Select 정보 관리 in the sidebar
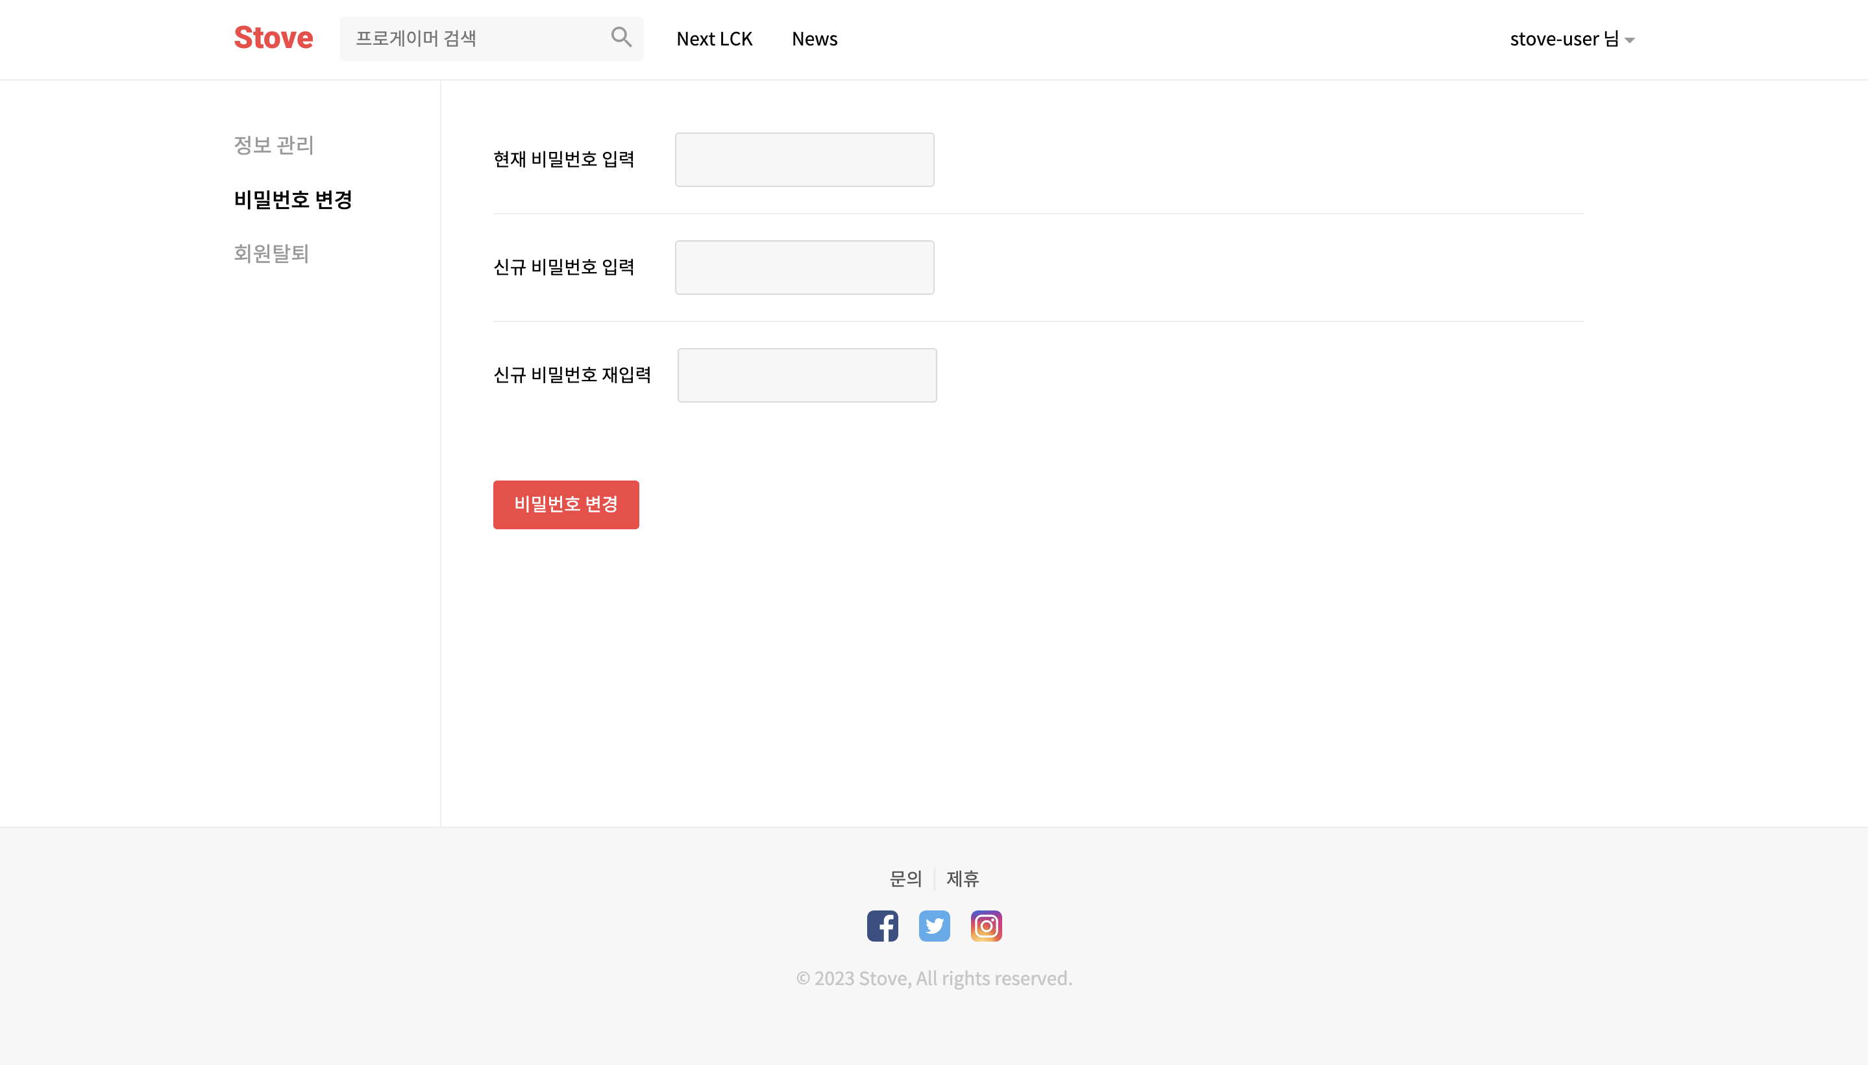1868x1065 pixels. pyautogui.click(x=273, y=145)
